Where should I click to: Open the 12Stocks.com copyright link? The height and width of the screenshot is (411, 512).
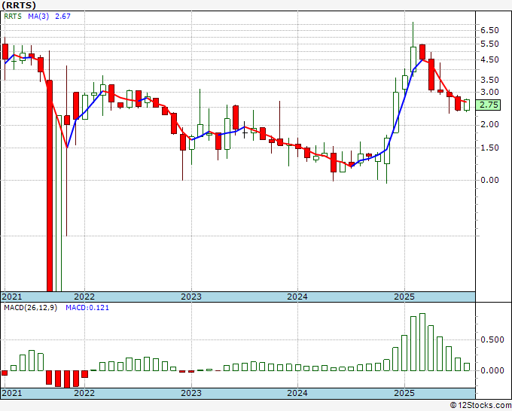(x=480, y=406)
